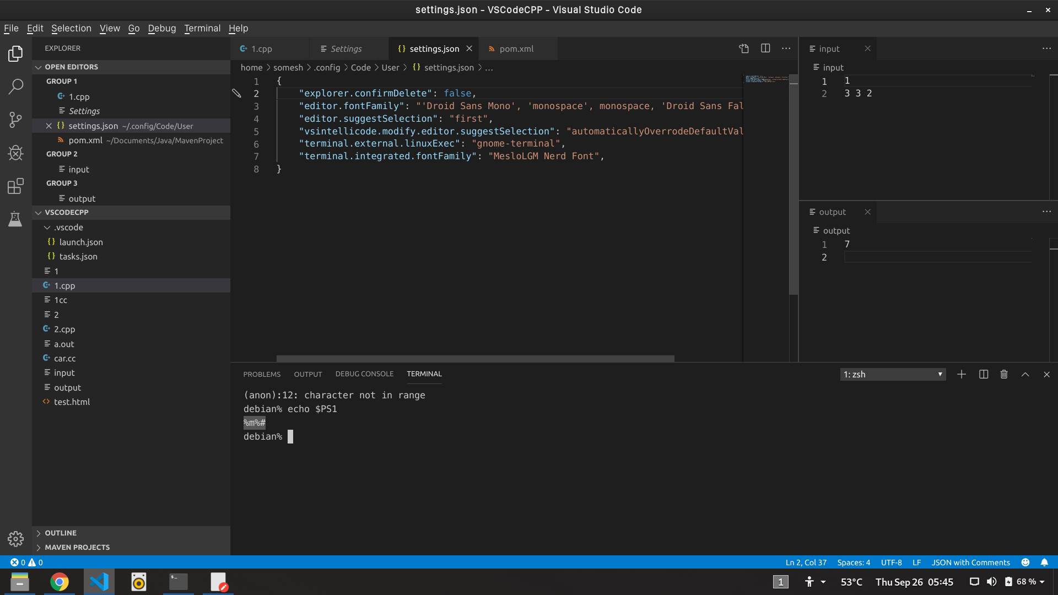Screen dimensions: 1058x595
Task: Create a new terminal with the plus icon
Action: tap(961, 374)
